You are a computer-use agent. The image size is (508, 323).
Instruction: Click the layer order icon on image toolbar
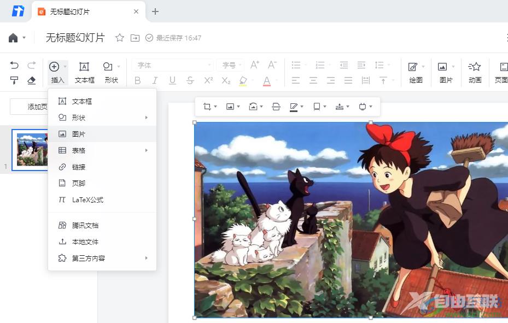click(340, 107)
